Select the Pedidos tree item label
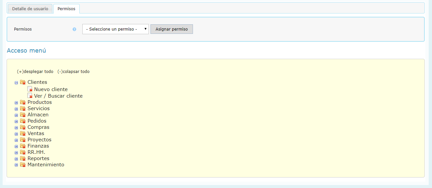432x188 pixels. click(37, 121)
